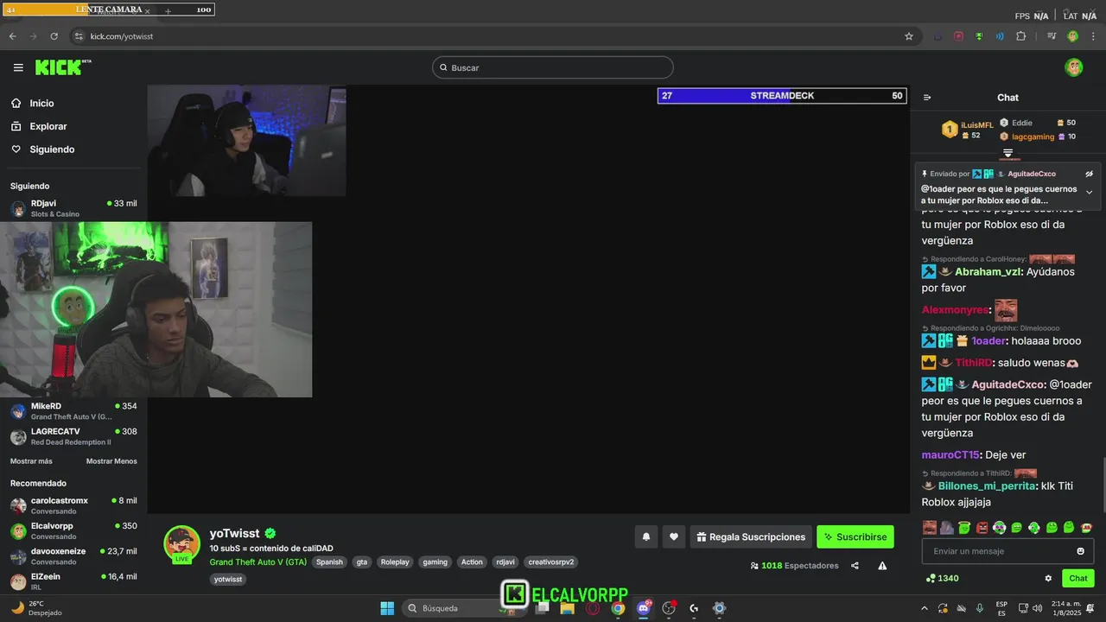1106x622 pixels.
Task: Select the rdjavi tag
Action: click(505, 562)
